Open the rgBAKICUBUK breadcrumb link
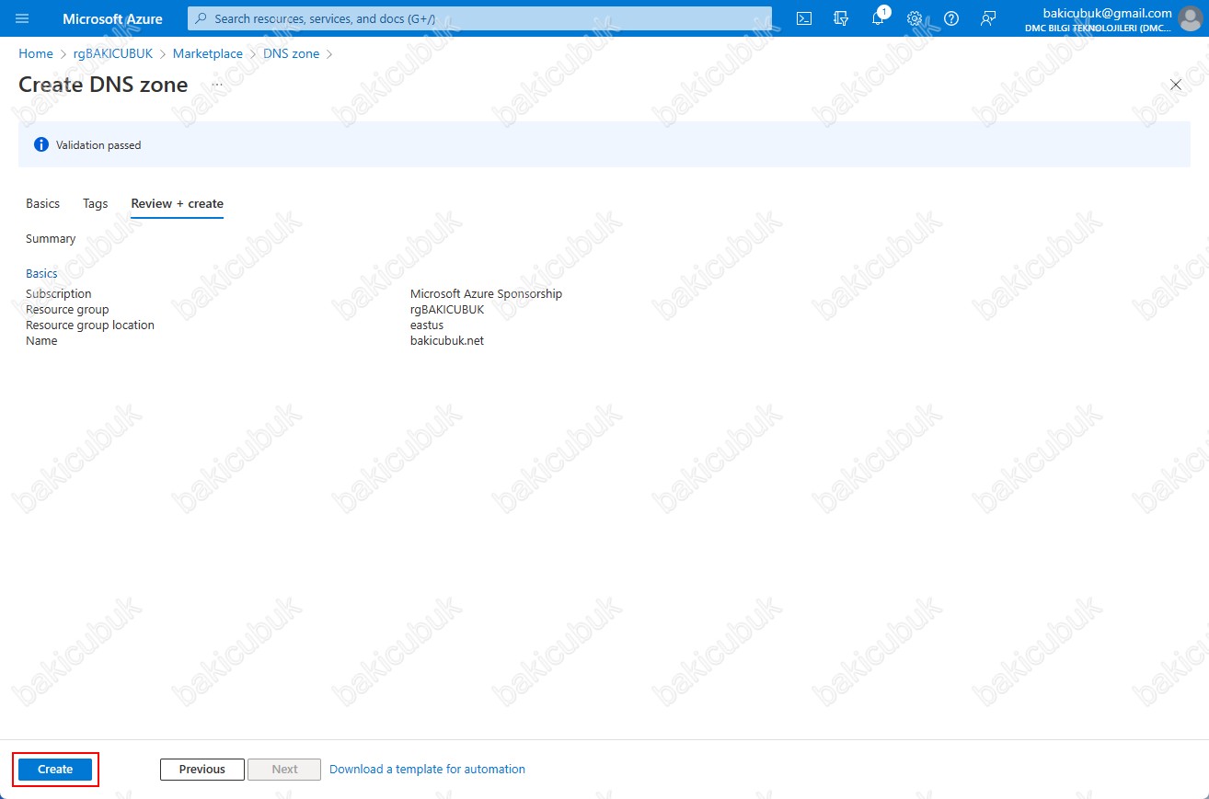1209x799 pixels. pos(112,54)
